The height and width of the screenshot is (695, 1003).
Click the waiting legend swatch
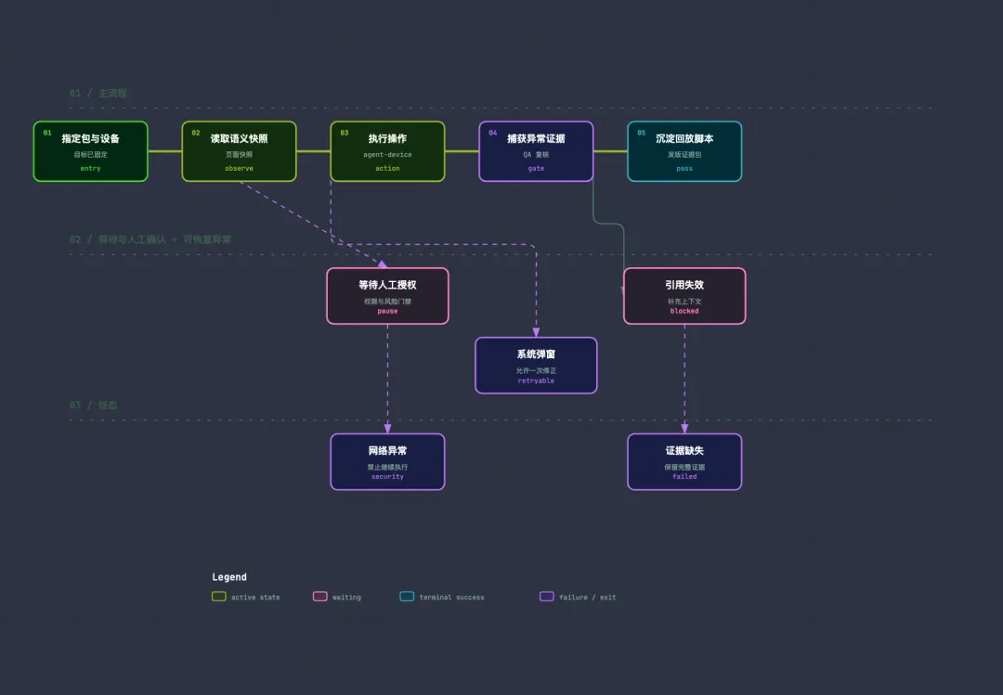[319, 597]
